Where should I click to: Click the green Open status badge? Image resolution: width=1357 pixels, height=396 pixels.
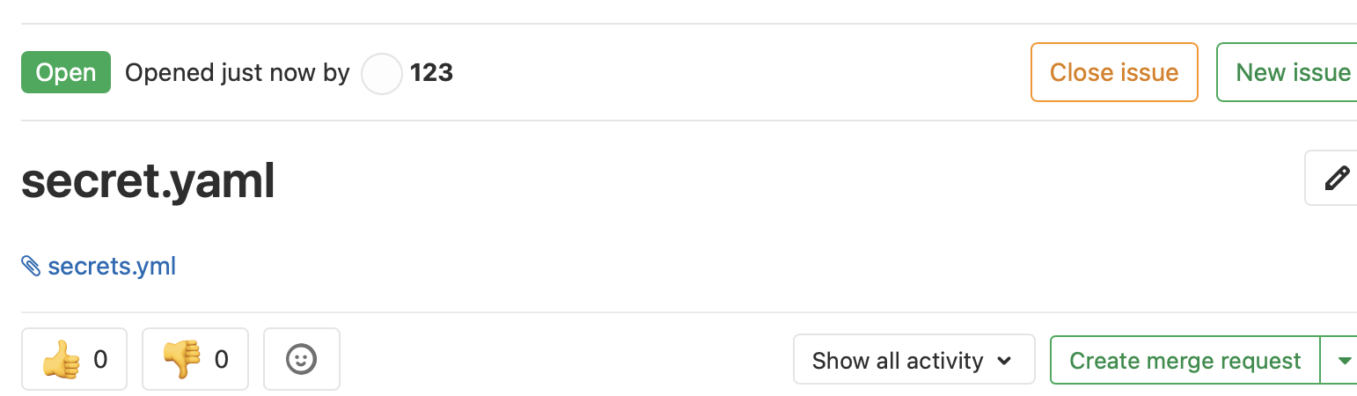point(66,72)
